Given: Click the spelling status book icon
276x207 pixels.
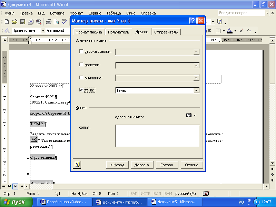Looking at the screenshot, I should tap(206, 194).
